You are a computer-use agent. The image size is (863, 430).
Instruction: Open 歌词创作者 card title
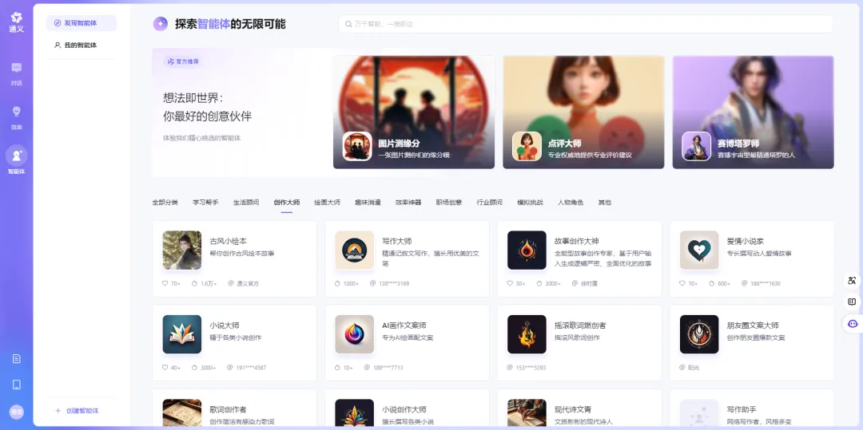point(228,410)
